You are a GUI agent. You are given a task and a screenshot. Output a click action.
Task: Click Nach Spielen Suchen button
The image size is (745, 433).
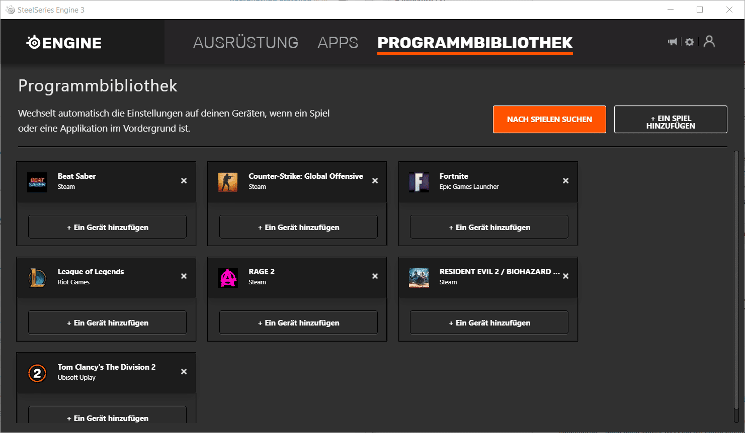tap(549, 120)
